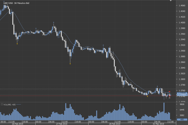Click the 1.3820 price axis label
The height and width of the screenshot is (125, 188).
click(x=182, y=73)
